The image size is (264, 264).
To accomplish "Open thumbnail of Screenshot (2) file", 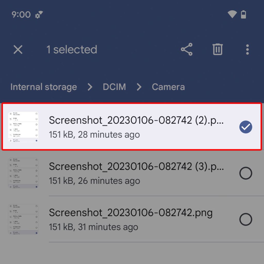I will [x=23, y=127].
